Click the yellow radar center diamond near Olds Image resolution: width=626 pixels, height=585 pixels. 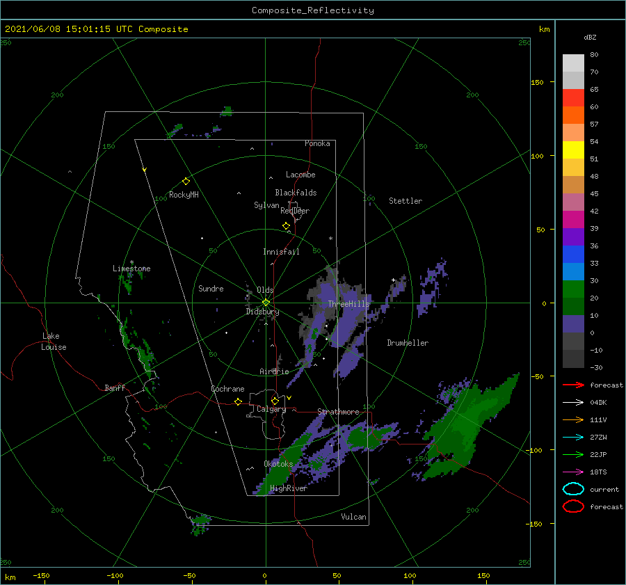266,303
